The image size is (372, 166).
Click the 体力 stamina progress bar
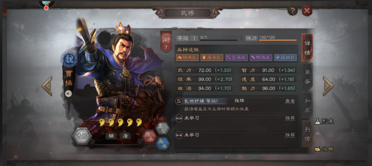(278, 40)
